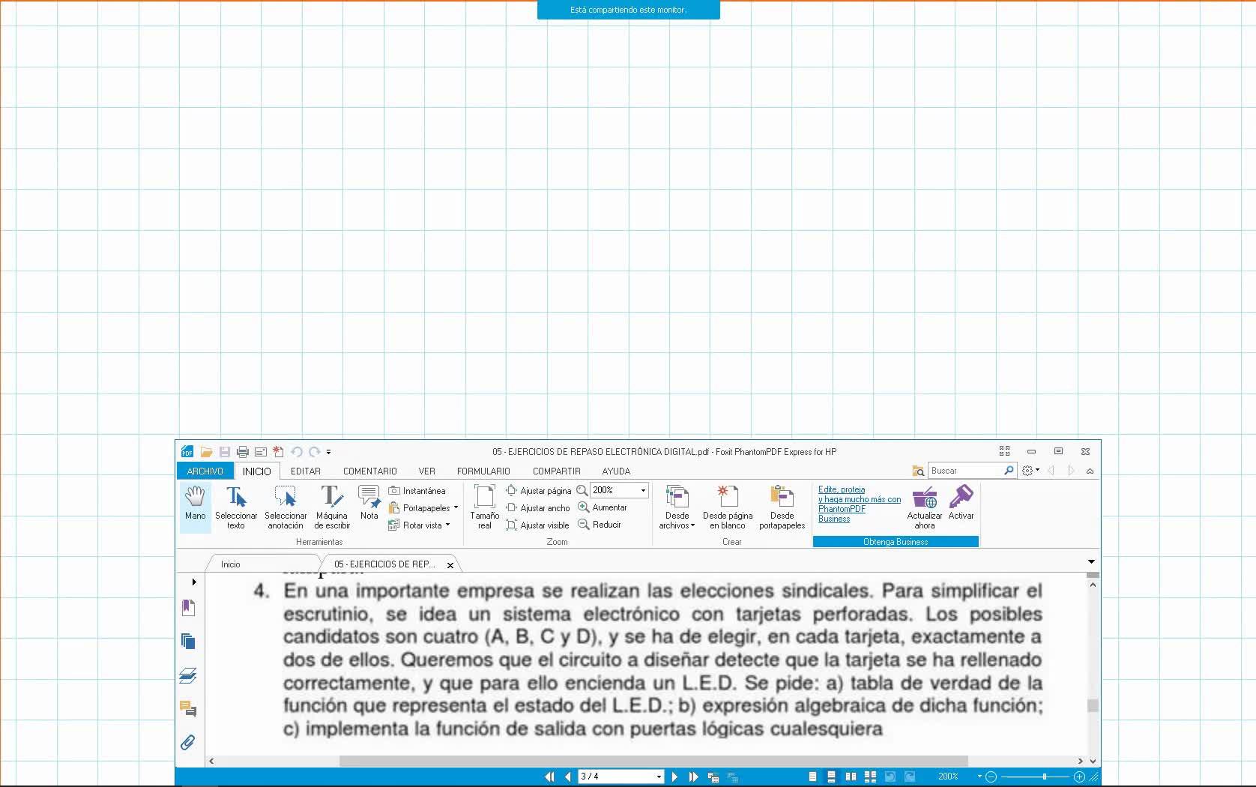Close the 05 - EJERCICIOS DE REP document tab
Viewport: 1256px width, 787px height.
click(x=450, y=565)
